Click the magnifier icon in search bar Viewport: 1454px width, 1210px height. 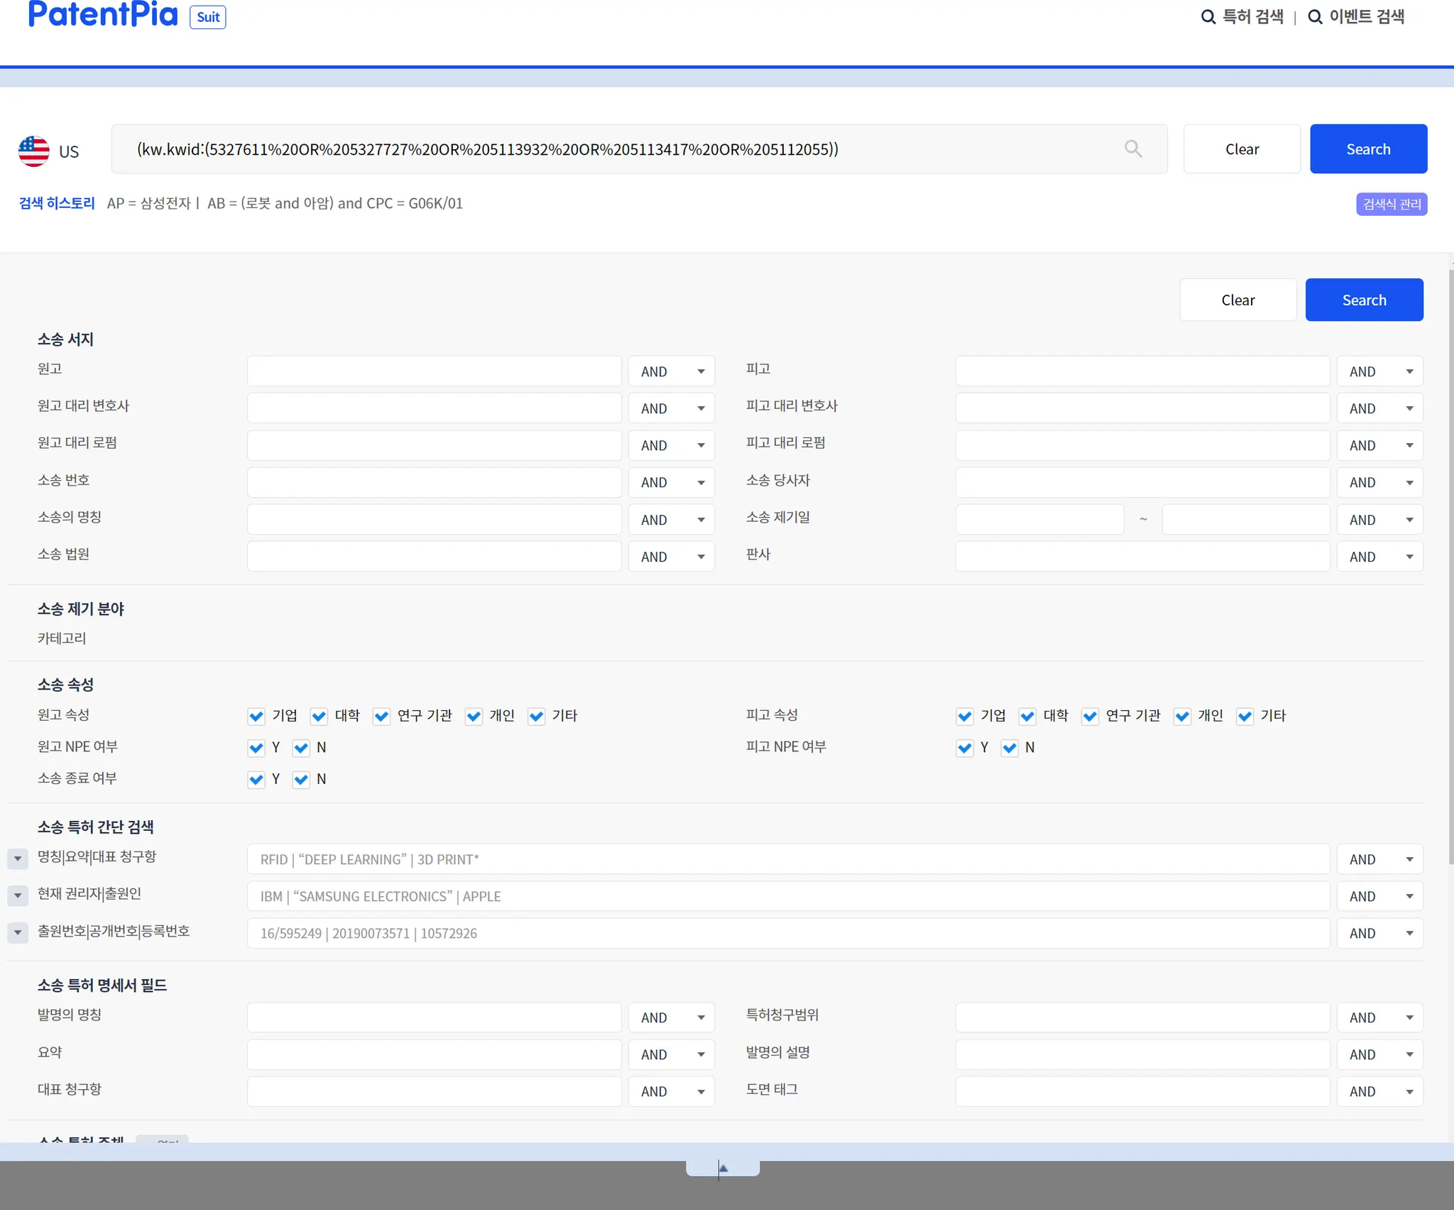tap(1133, 148)
